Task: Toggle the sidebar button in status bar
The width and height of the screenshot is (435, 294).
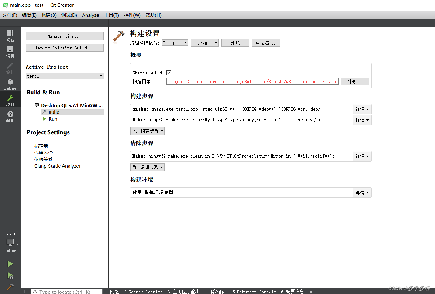Action: (x=25, y=292)
